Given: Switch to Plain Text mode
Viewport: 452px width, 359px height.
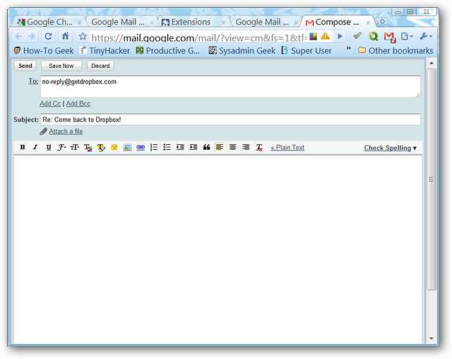Looking at the screenshot, I should click(287, 148).
